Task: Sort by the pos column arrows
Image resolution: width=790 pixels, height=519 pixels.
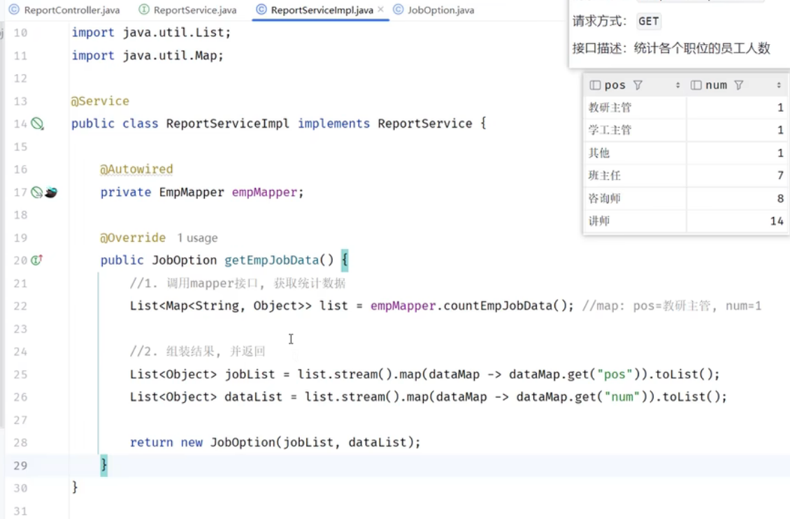Action: 677,85
